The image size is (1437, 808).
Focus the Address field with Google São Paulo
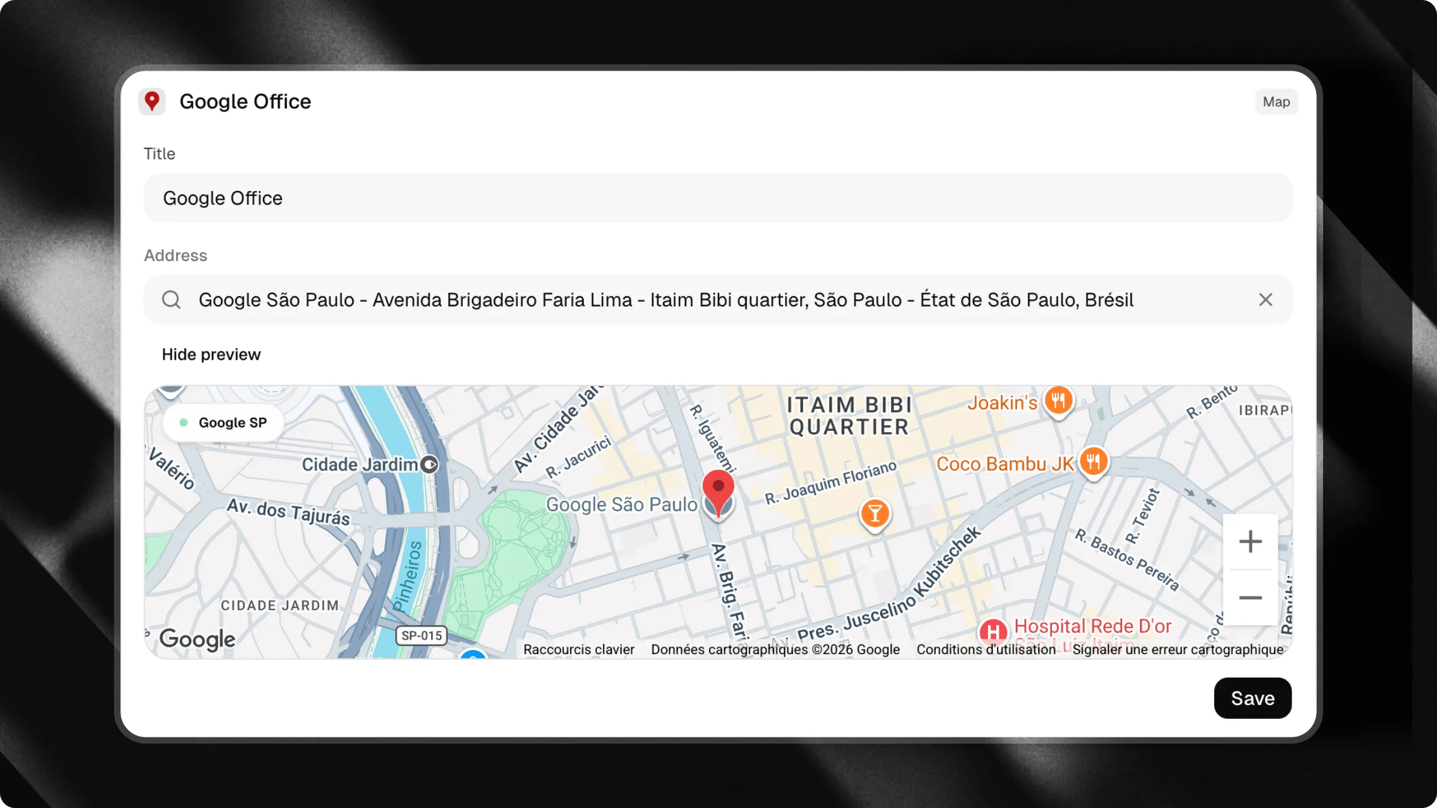click(718, 300)
